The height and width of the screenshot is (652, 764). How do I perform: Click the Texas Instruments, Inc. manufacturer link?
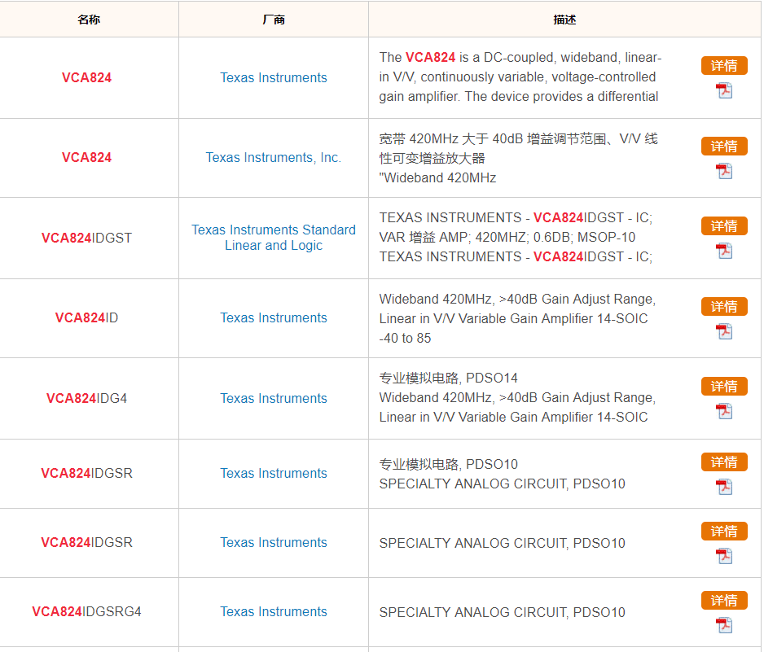click(x=274, y=157)
